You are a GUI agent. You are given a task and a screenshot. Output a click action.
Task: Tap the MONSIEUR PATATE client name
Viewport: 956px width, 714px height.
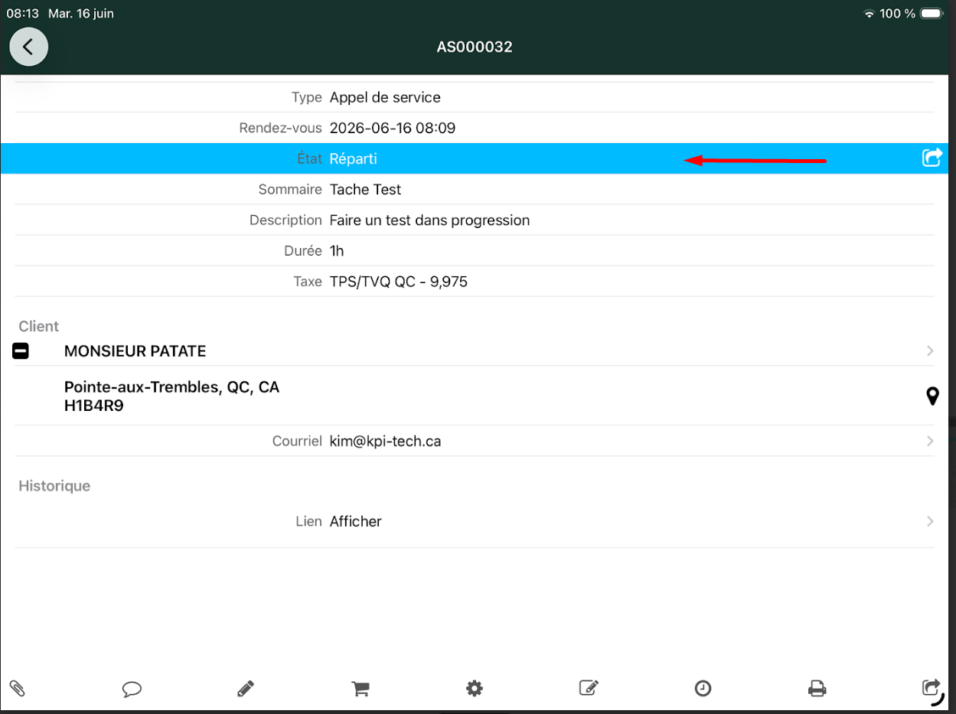135,351
